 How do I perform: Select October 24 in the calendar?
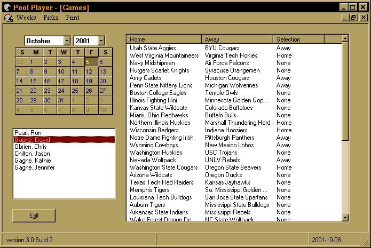[64, 91]
